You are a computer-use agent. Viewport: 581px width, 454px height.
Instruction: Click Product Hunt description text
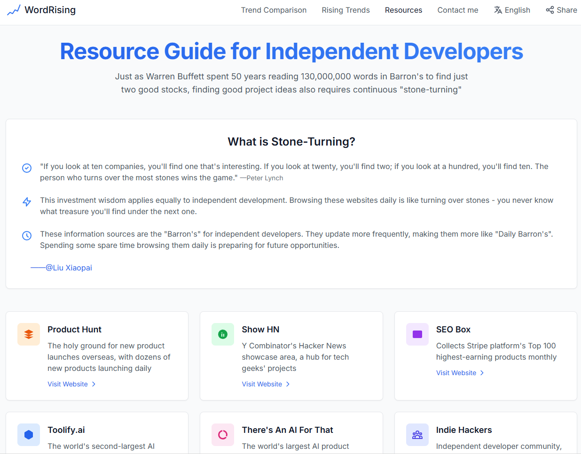[109, 357]
